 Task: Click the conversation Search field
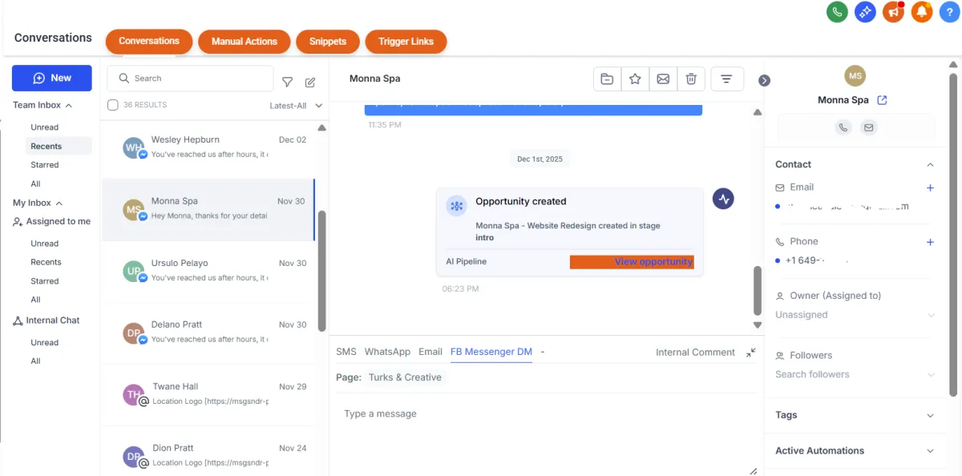coord(190,79)
